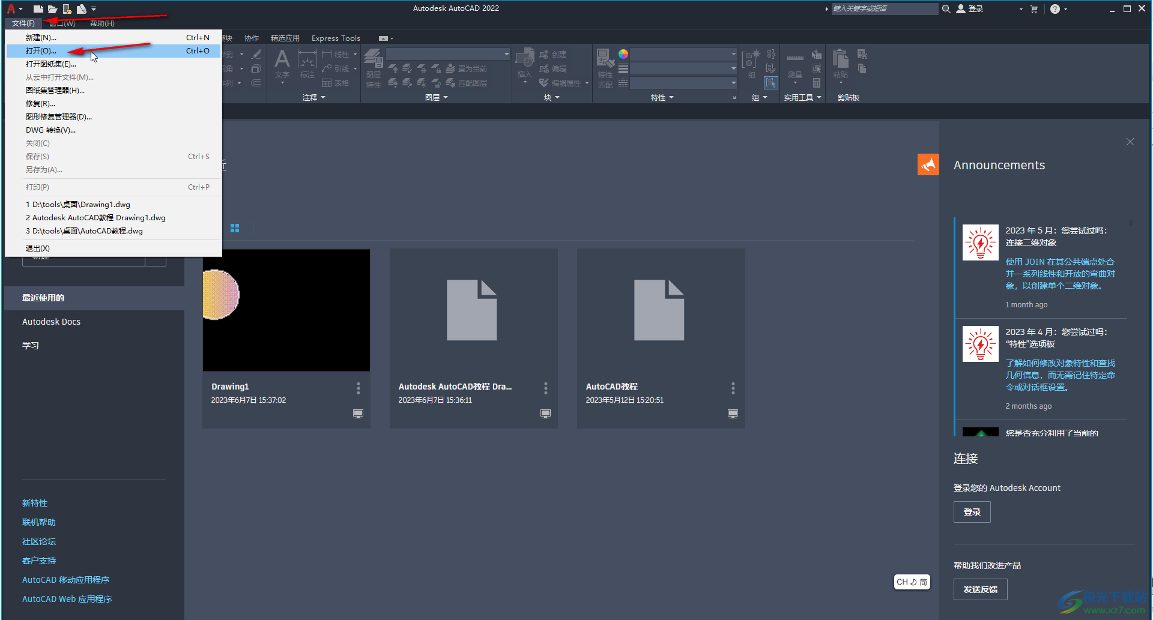This screenshot has height=620, width=1153.
Task: Choose 图形修复管理器(D)... menu entry
Action: 113,117
